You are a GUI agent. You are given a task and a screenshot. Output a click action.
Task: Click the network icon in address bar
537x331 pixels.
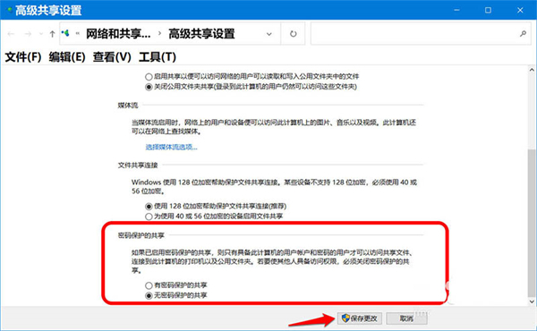65,33
